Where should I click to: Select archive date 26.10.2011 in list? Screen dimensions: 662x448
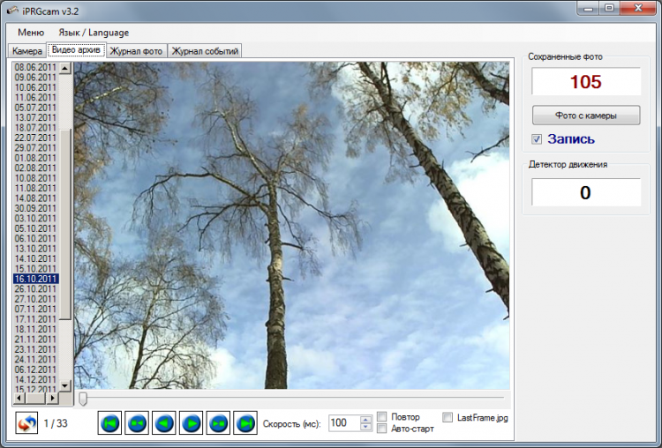click(36, 288)
